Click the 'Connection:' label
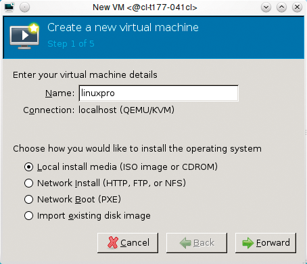The height and width of the screenshot is (264, 307). 49,110
